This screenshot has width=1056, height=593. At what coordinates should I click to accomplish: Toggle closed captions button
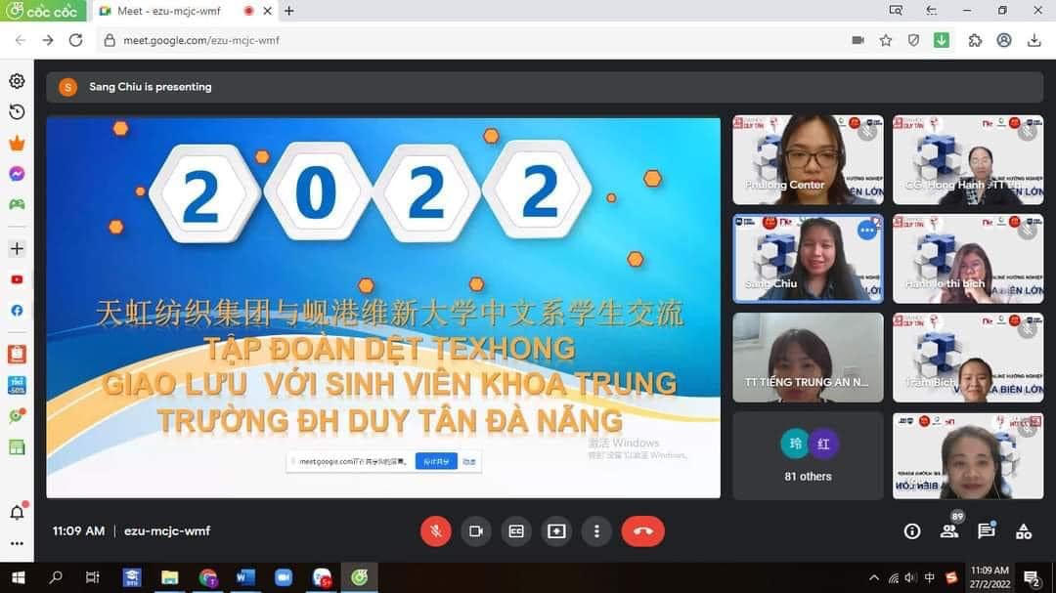(516, 531)
